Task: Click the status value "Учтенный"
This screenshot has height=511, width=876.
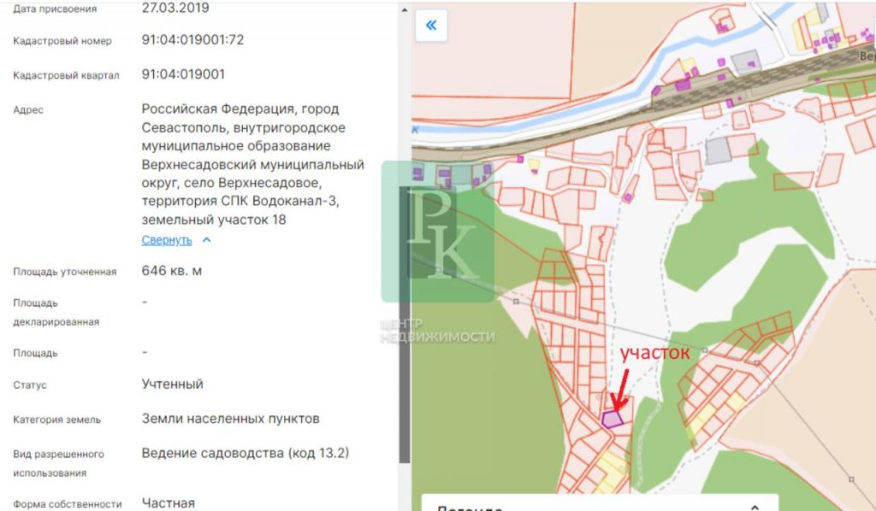Action: pyautogui.click(x=172, y=384)
